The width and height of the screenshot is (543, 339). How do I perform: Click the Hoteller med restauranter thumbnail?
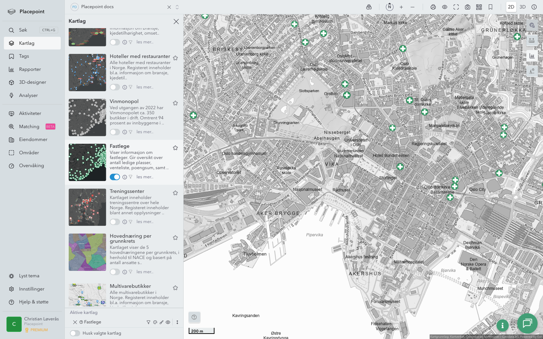87,73
